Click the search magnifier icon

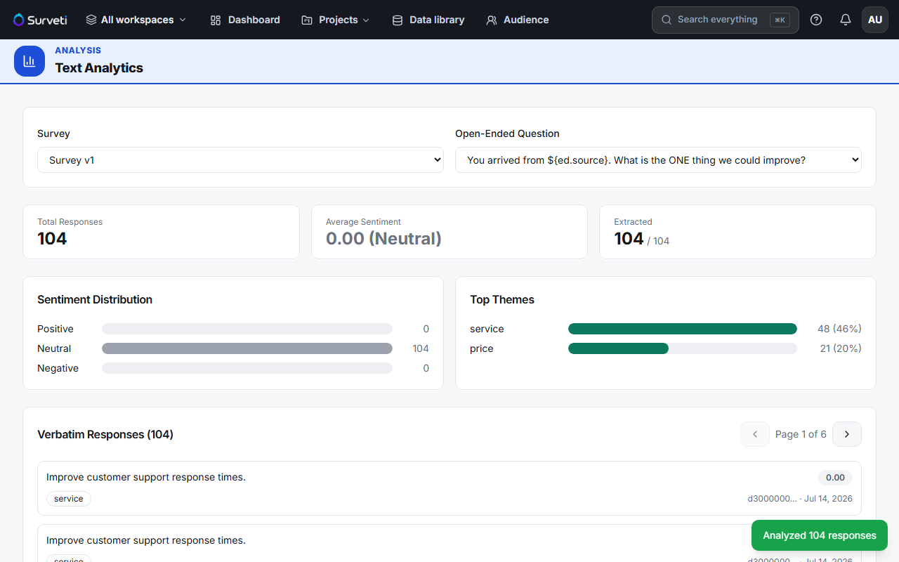click(667, 20)
